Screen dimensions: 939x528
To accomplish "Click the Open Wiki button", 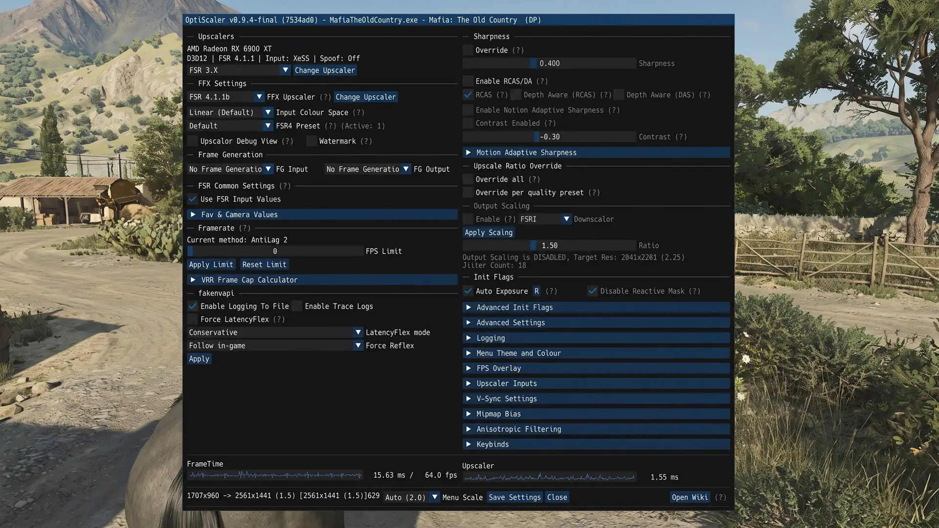I will (x=690, y=497).
